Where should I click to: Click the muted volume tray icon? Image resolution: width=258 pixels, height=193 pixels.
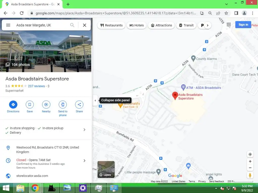tap(222, 188)
